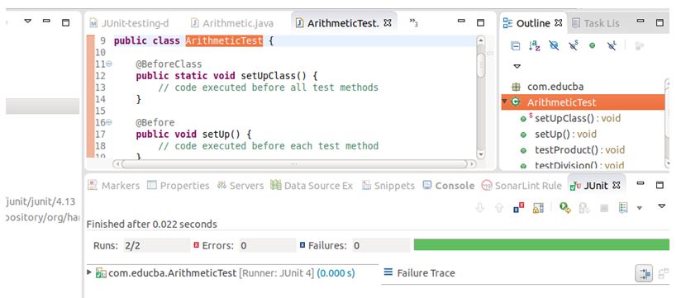The image size is (686, 298).
Task: Select setUp() method in Outline
Action: click(565, 135)
